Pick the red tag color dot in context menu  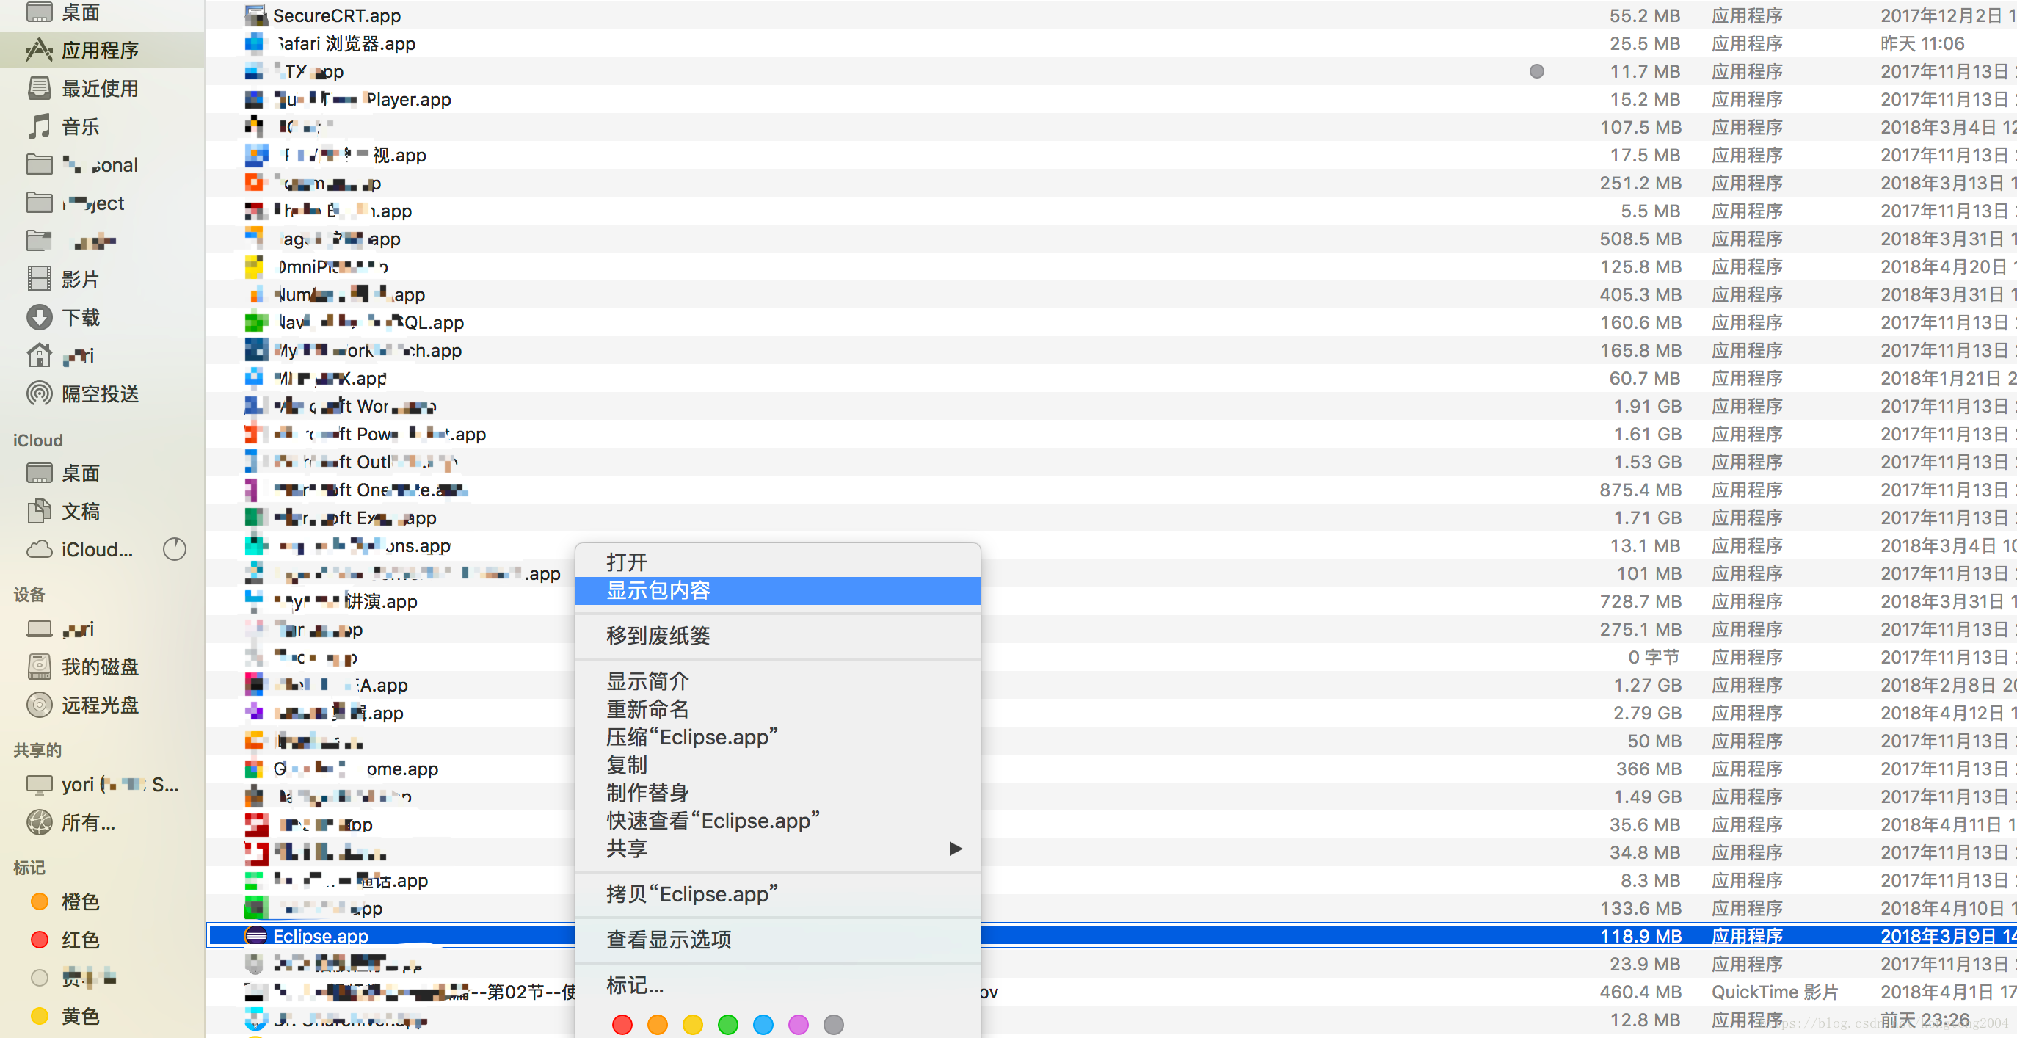coord(622,1025)
